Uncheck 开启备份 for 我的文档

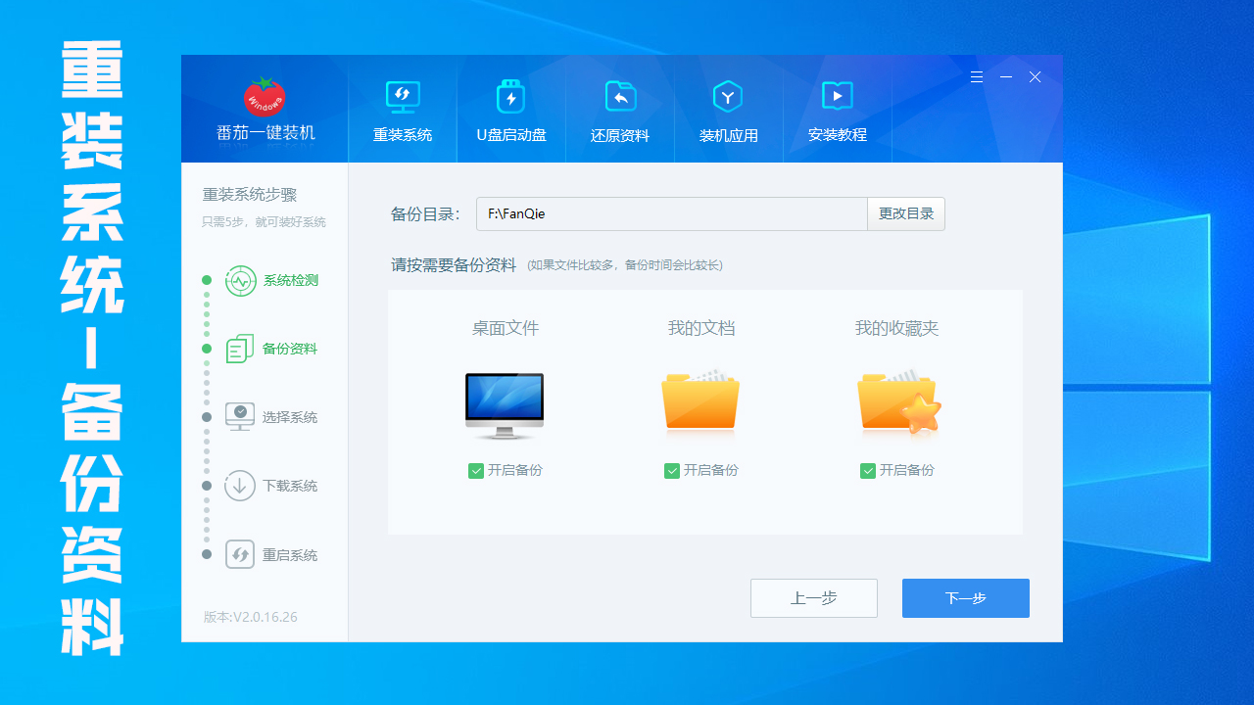(x=672, y=470)
